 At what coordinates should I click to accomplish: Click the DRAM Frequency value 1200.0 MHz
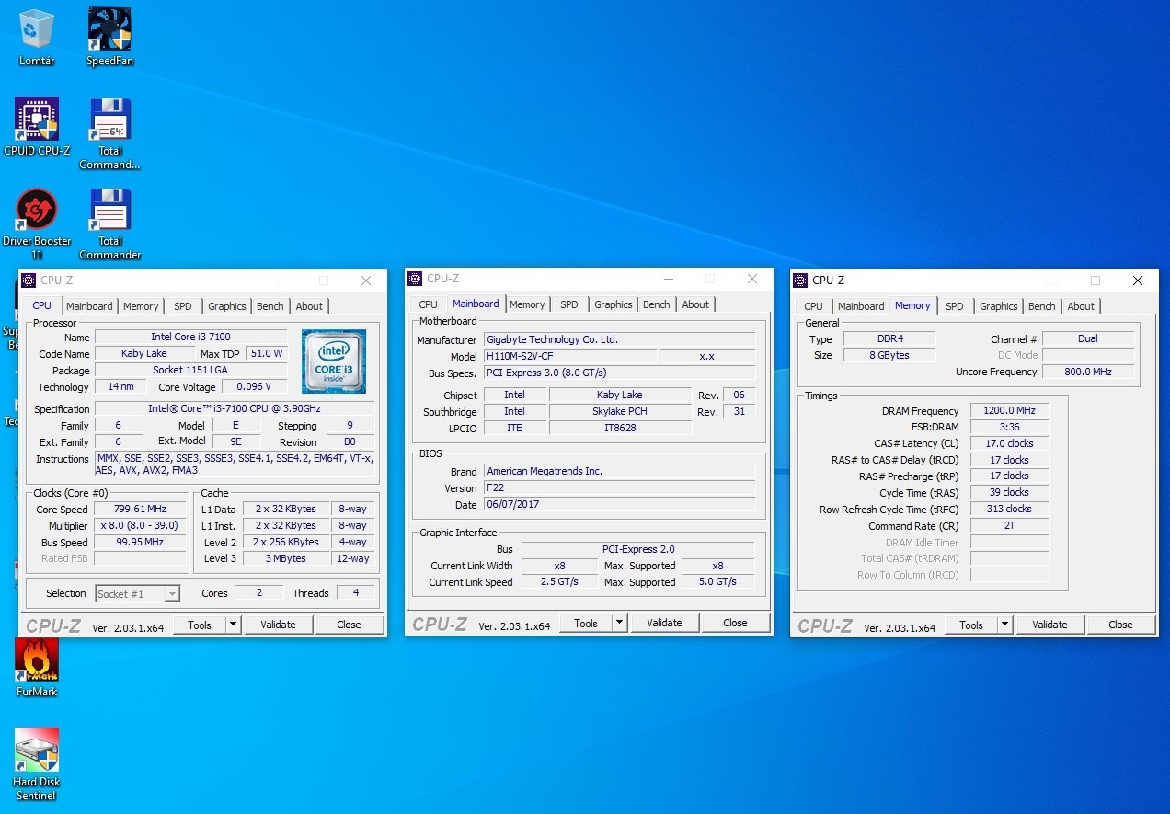point(1009,411)
